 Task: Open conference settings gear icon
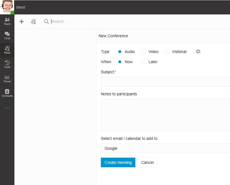pyautogui.click(x=198, y=52)
